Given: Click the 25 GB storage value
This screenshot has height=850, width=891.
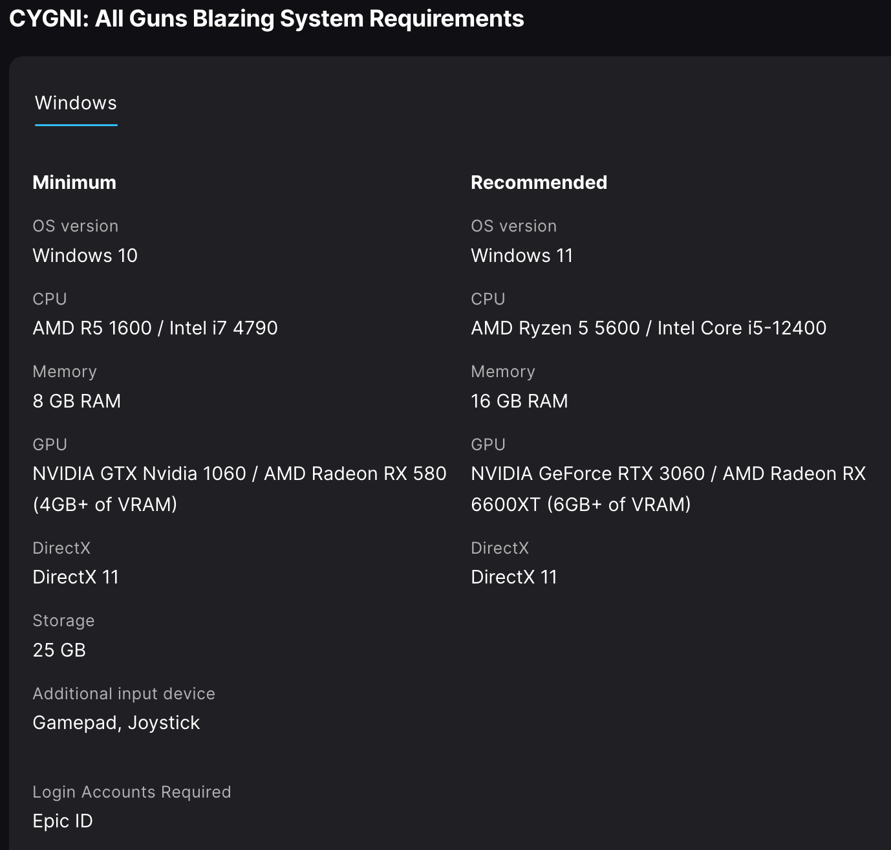Looking at the screenshot, I should pos(59,650).
